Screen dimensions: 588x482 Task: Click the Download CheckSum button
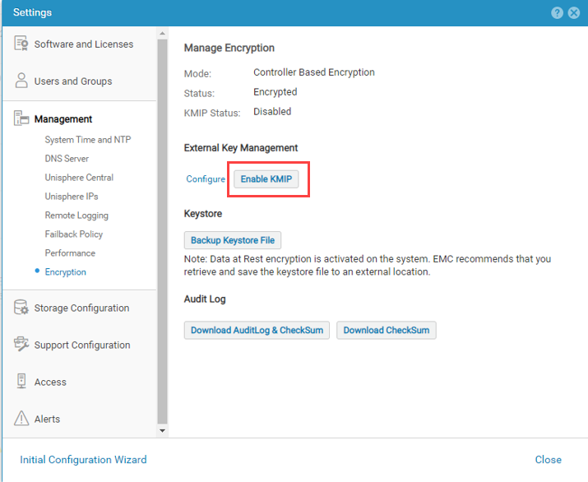coord(387,330)
